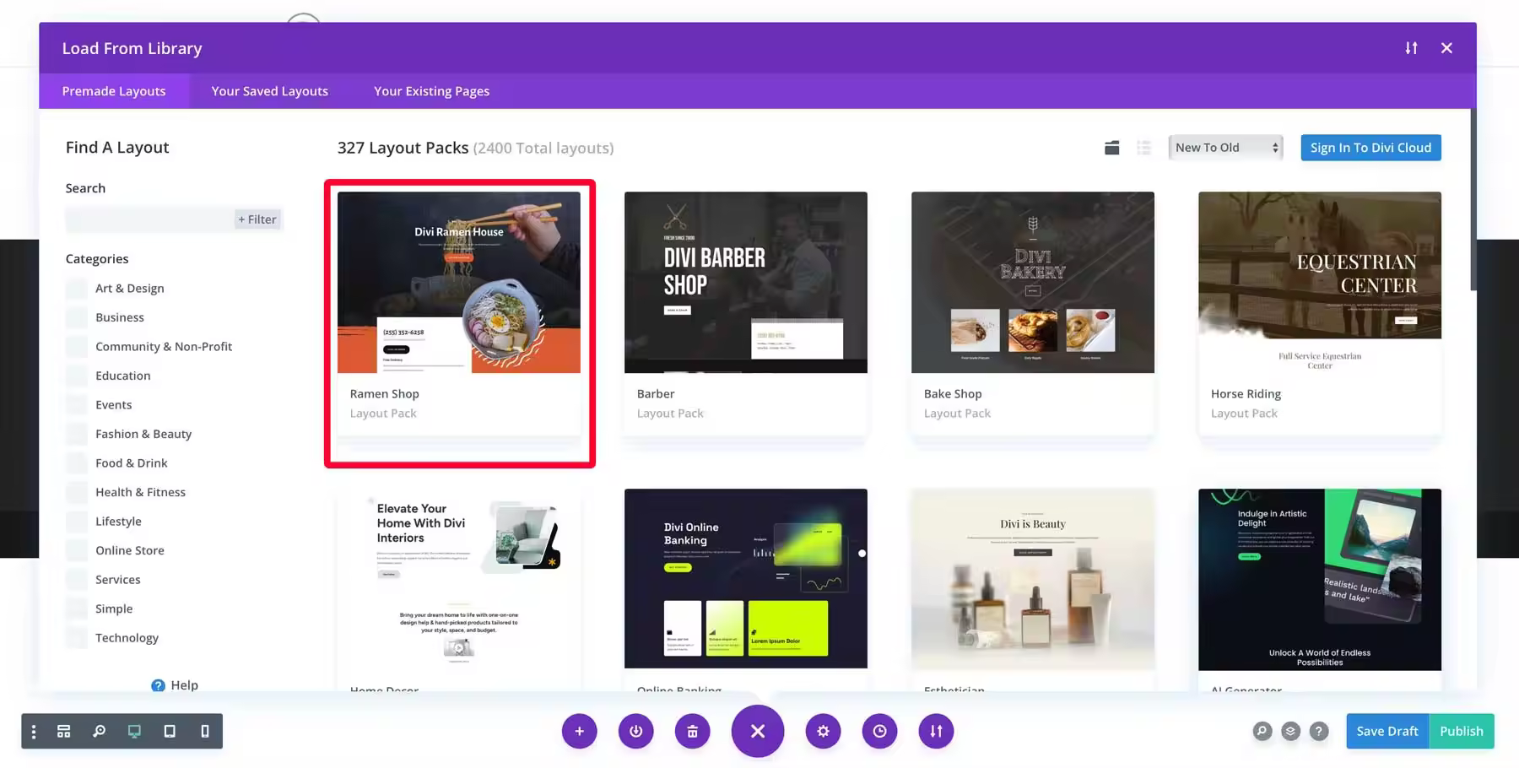This screenshot has height=768, width=1519.
Task: Click the layout search input field
Action: [x=149, y=219]
